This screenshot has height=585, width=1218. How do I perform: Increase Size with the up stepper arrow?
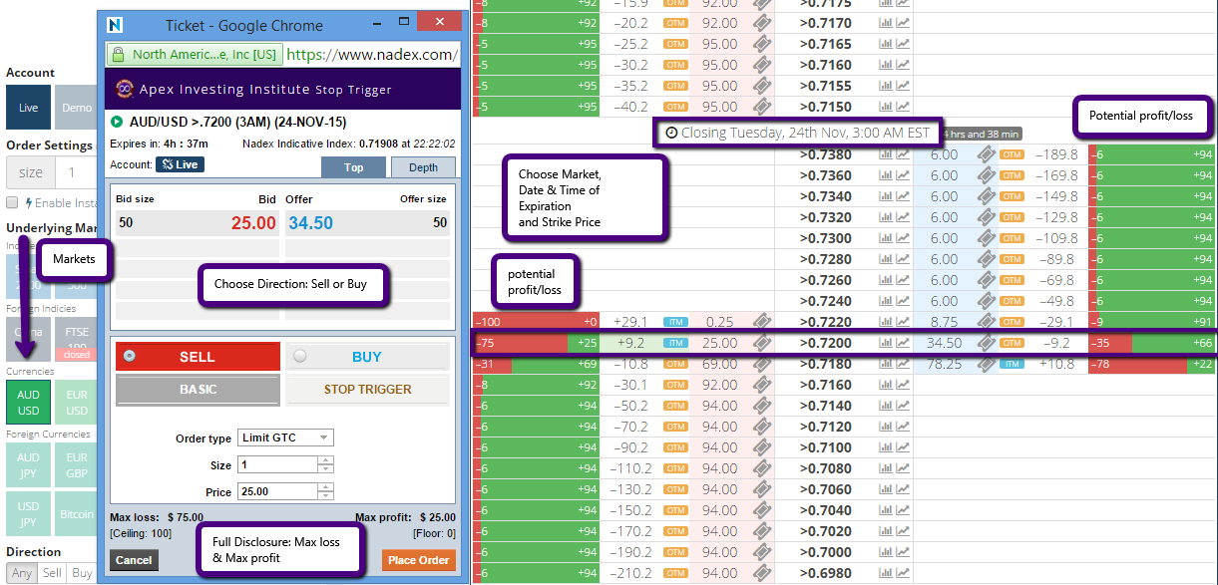click(x=325, y=461)
